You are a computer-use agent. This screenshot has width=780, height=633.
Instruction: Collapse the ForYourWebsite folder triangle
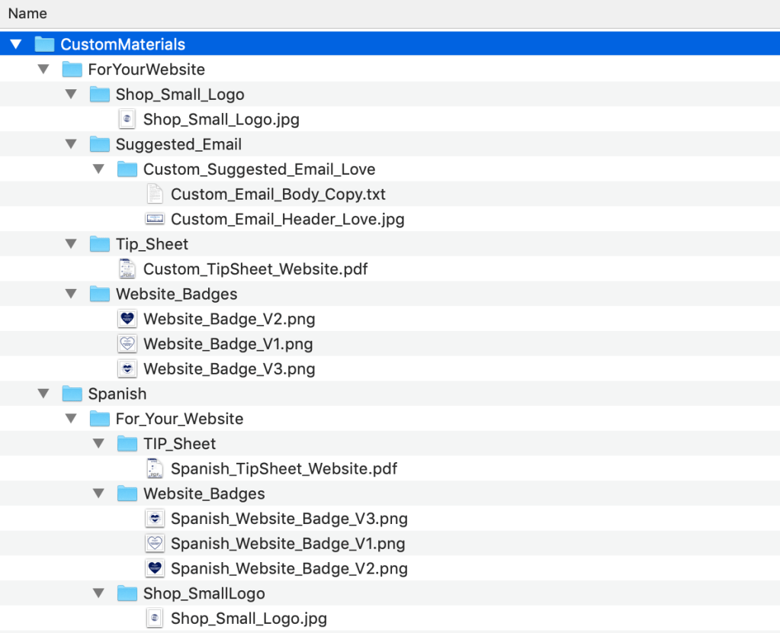click(x=44, y=69)
